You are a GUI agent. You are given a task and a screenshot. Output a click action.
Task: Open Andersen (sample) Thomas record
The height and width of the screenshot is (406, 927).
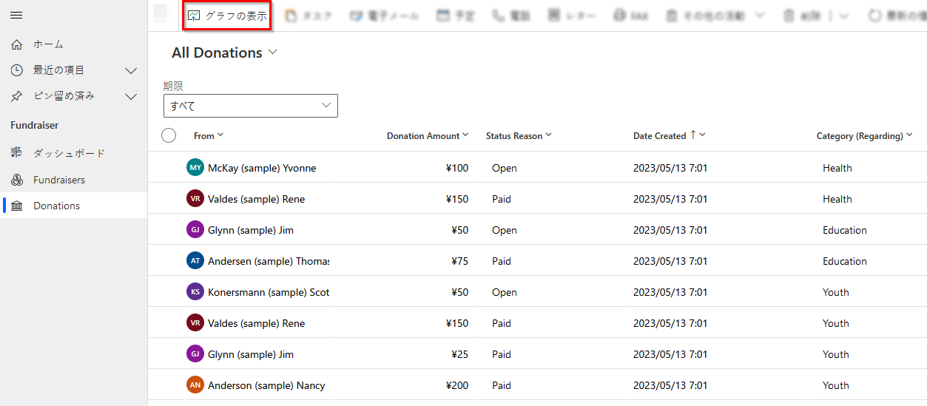pyautogui.click(x=269, y=261)
